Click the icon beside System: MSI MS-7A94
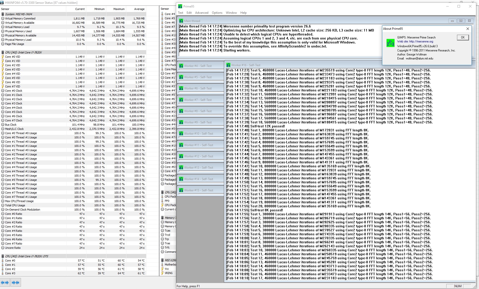The width and height of the screenshot is (479, 289). point(3,14)
